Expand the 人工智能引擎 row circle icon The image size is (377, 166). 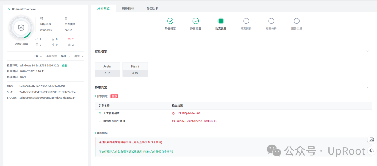pos(100,113)
